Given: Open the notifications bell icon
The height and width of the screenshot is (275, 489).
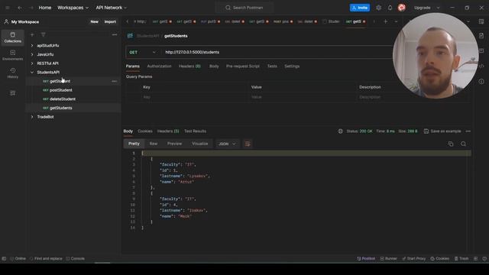Looking at the screenshot, I should click(390, 8).
